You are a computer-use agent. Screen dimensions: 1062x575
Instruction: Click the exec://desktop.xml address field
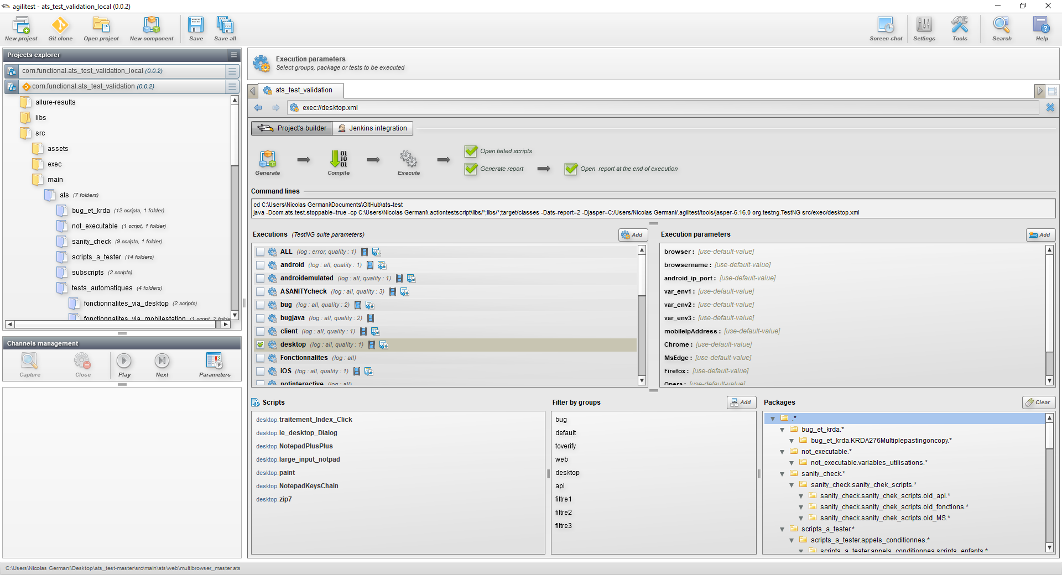[x=387, y=108]
